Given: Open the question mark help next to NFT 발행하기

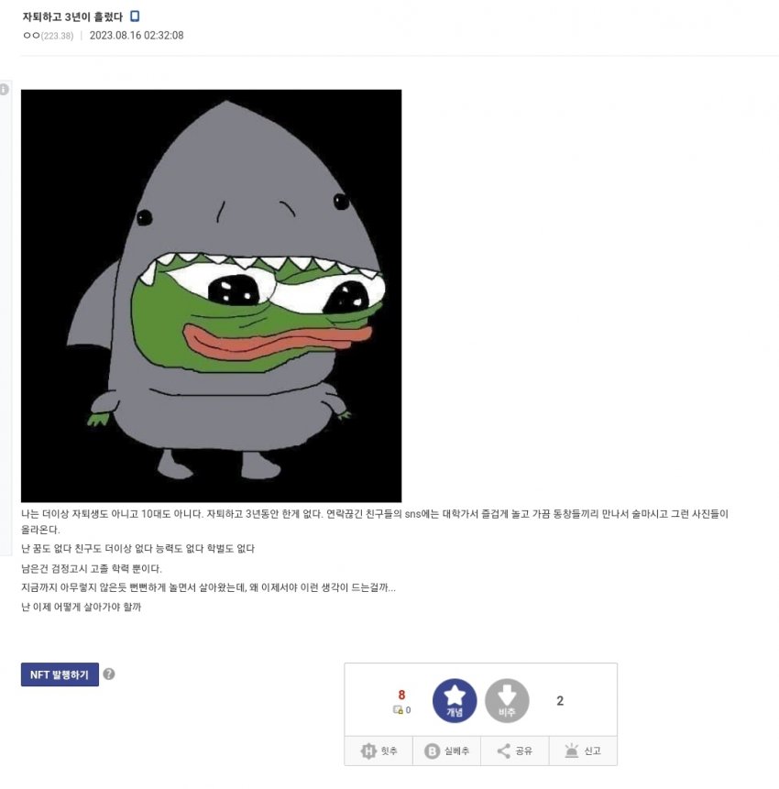Looking at the screenshot, I should pyautogui.click(x=109, y=674).
